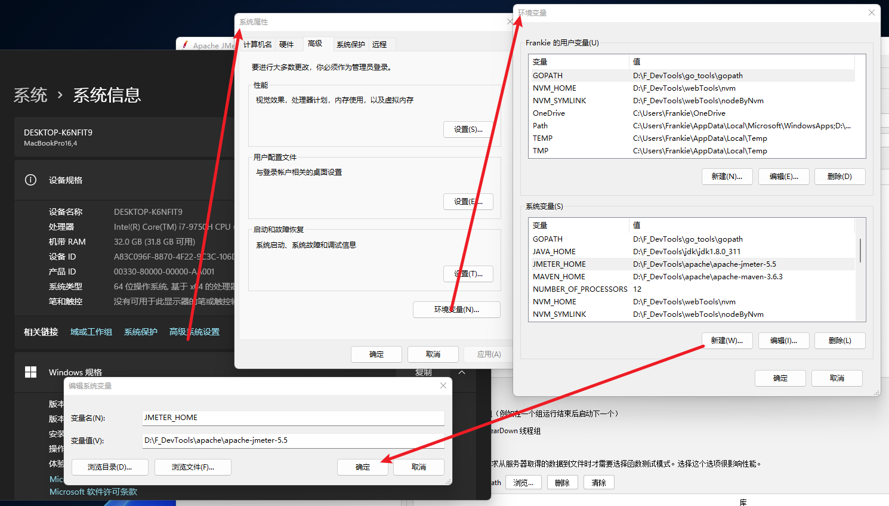The image size is (889, 506).
Task: Click 取消 in edit system variable dialog
Action: point(419,467)
